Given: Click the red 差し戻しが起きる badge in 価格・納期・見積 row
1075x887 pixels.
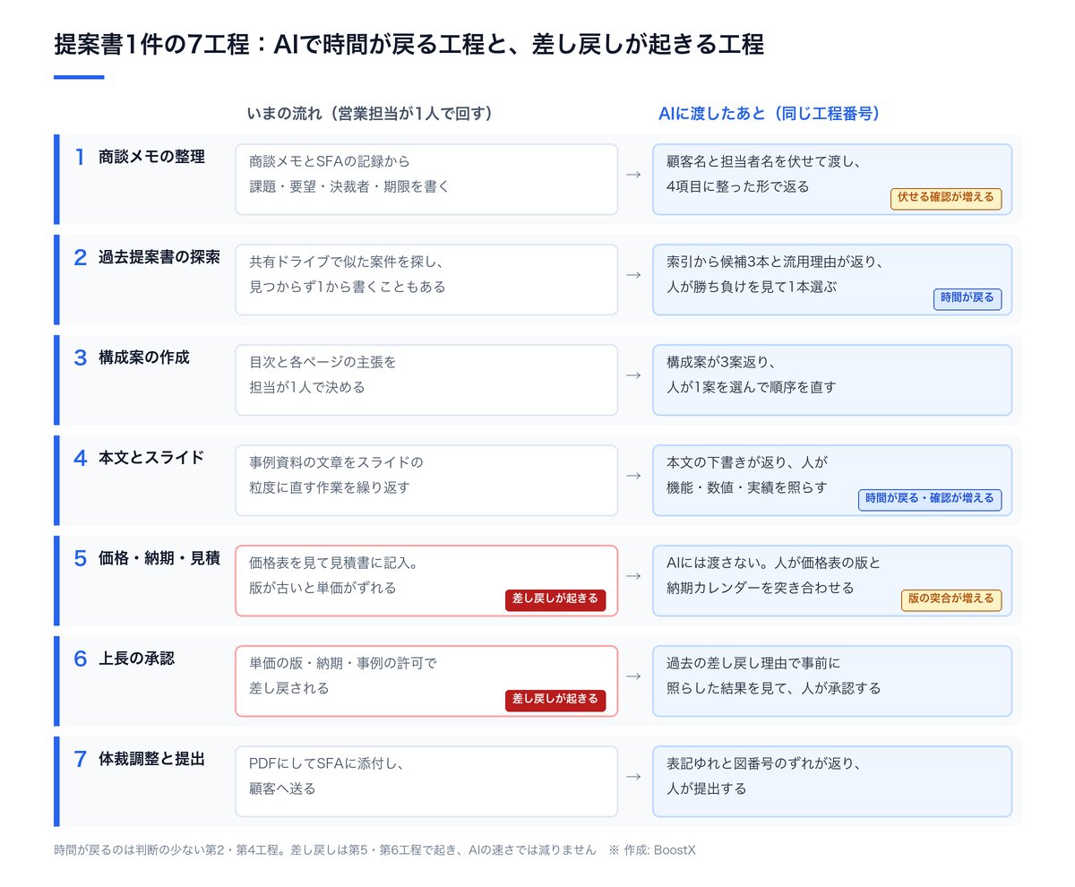Looking at the screenshot, I should (555, 600).
